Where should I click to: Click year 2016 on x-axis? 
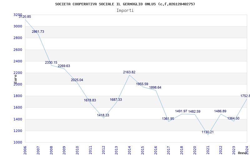156,150
